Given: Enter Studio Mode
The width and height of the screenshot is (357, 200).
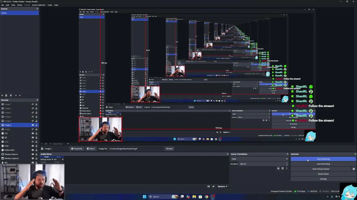Looking at the screenshot, I should coord(323,174).
